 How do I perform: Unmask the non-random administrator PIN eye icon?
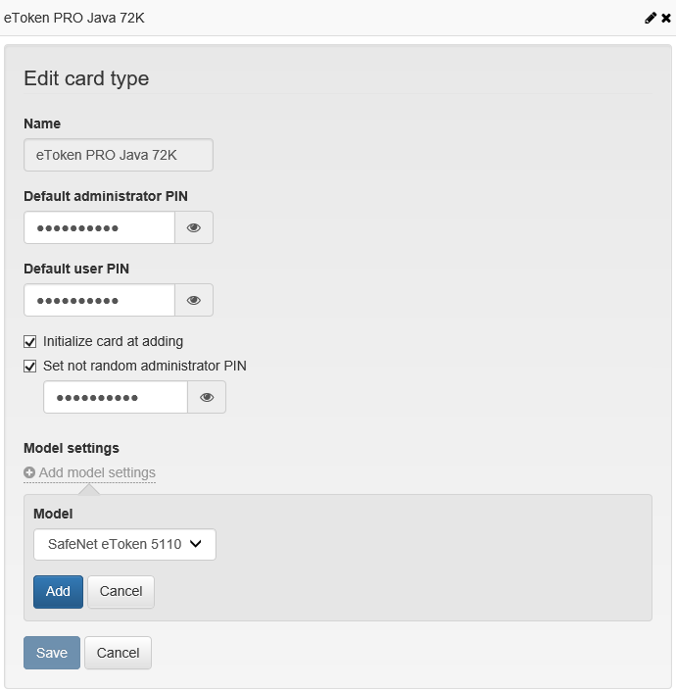tap(207, 397)
